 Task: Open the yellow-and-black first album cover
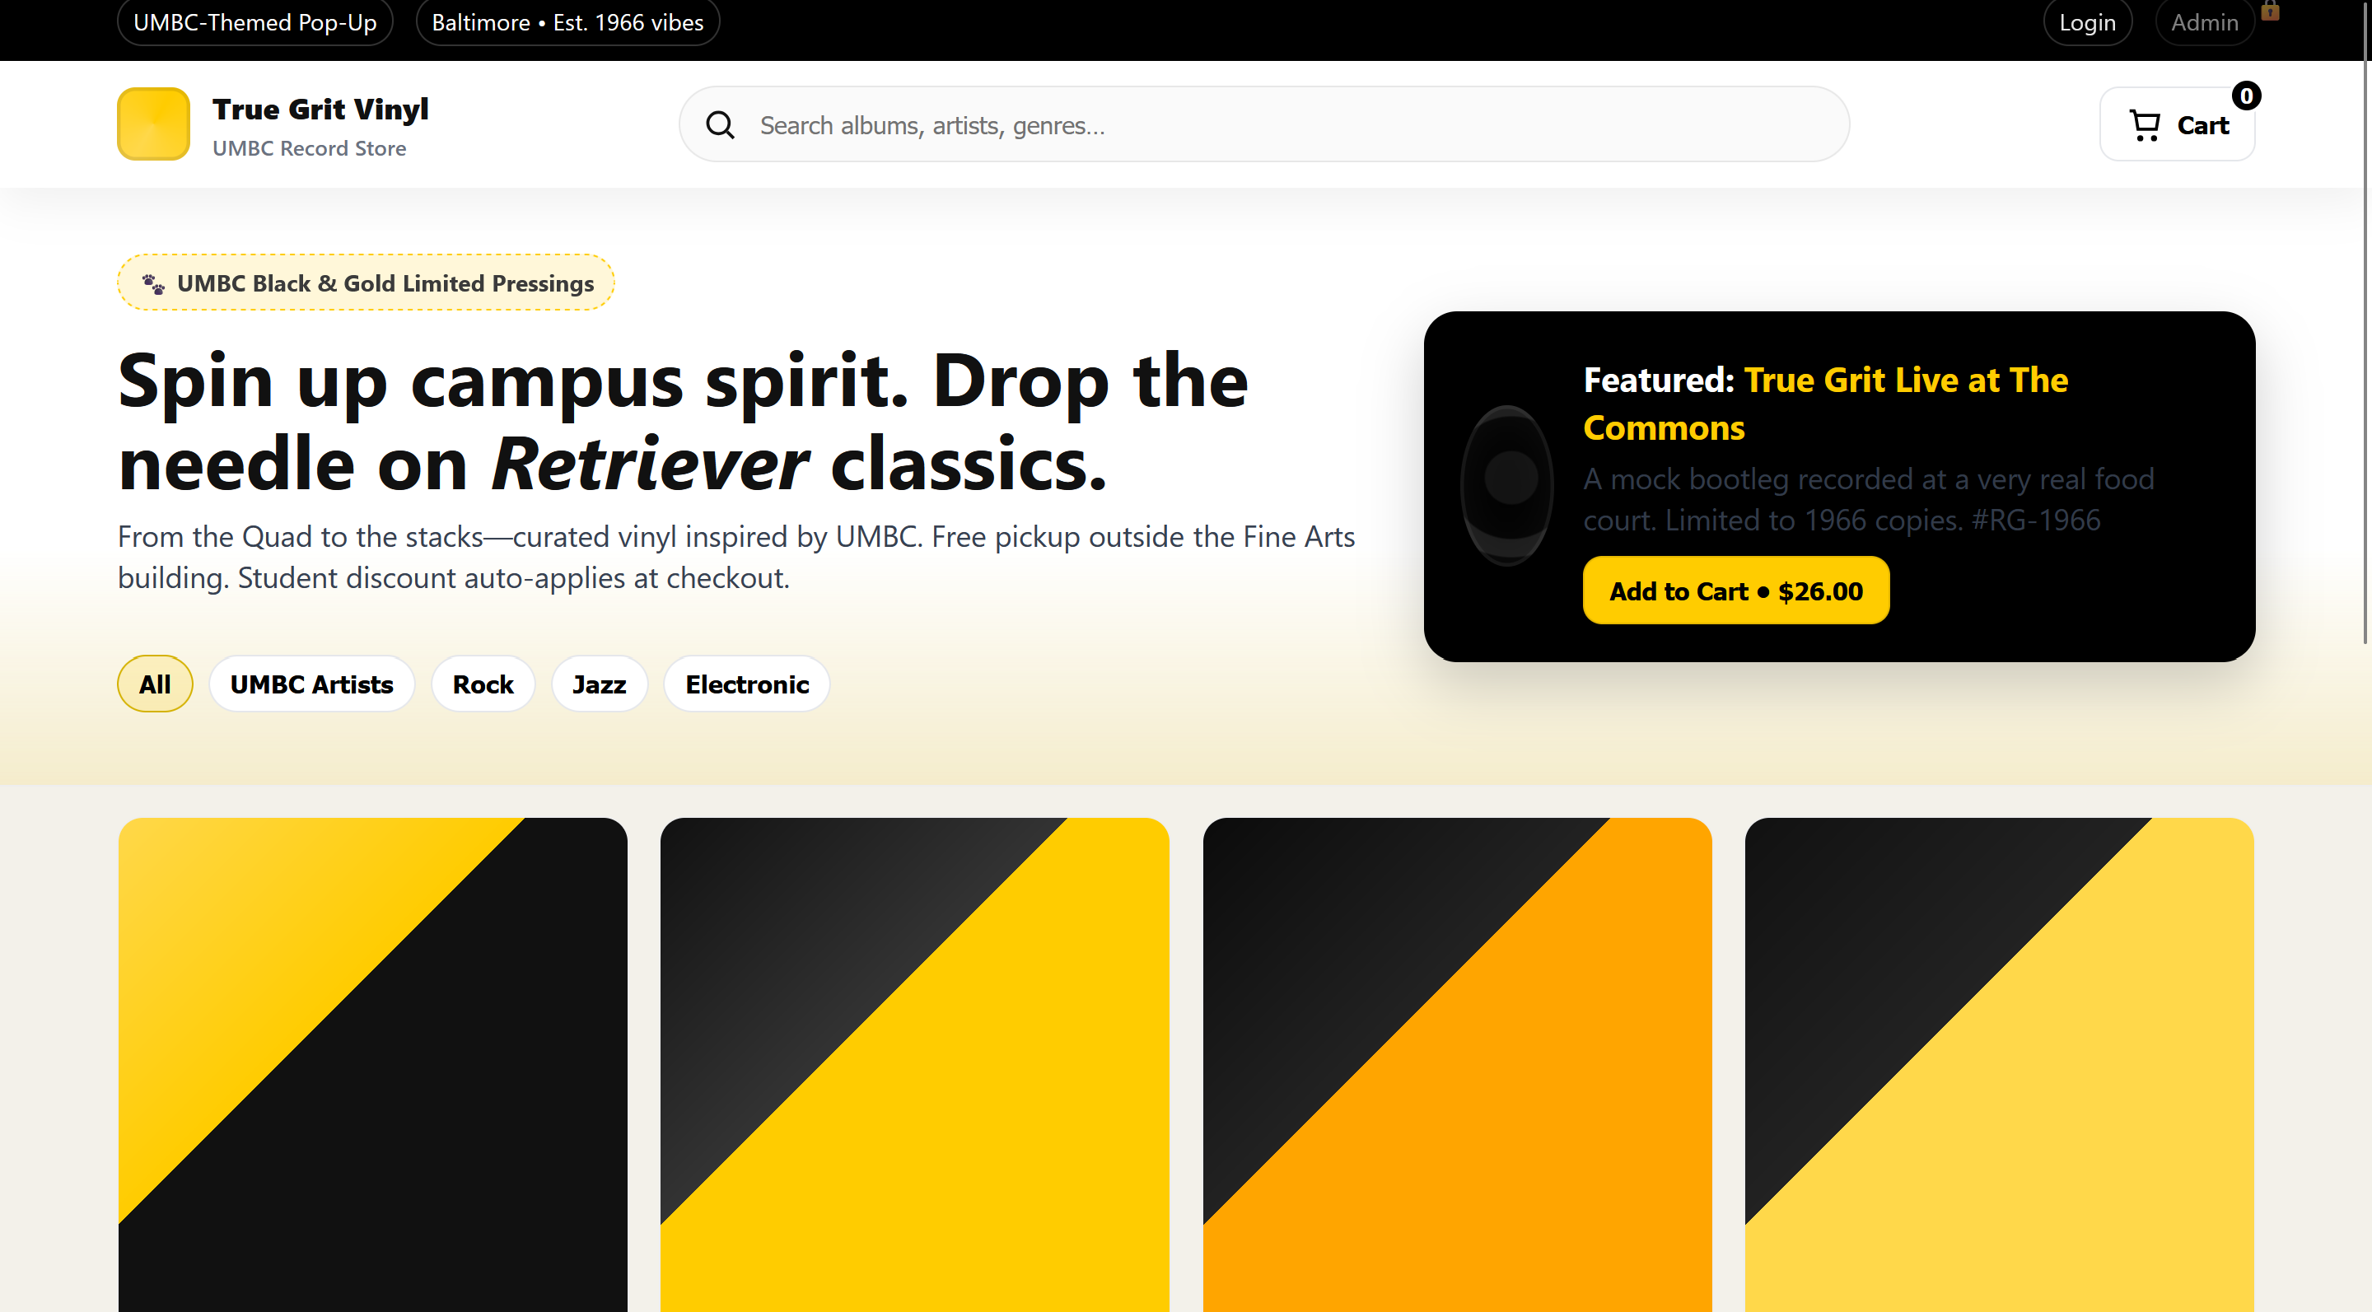373,1063
